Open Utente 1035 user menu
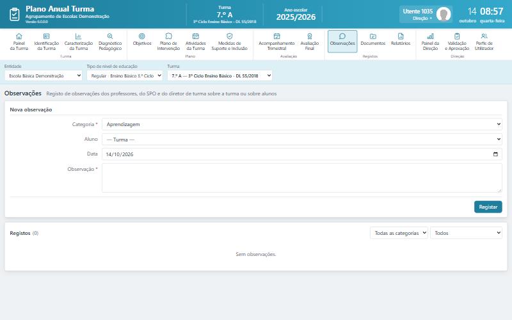 coord(426,14)
